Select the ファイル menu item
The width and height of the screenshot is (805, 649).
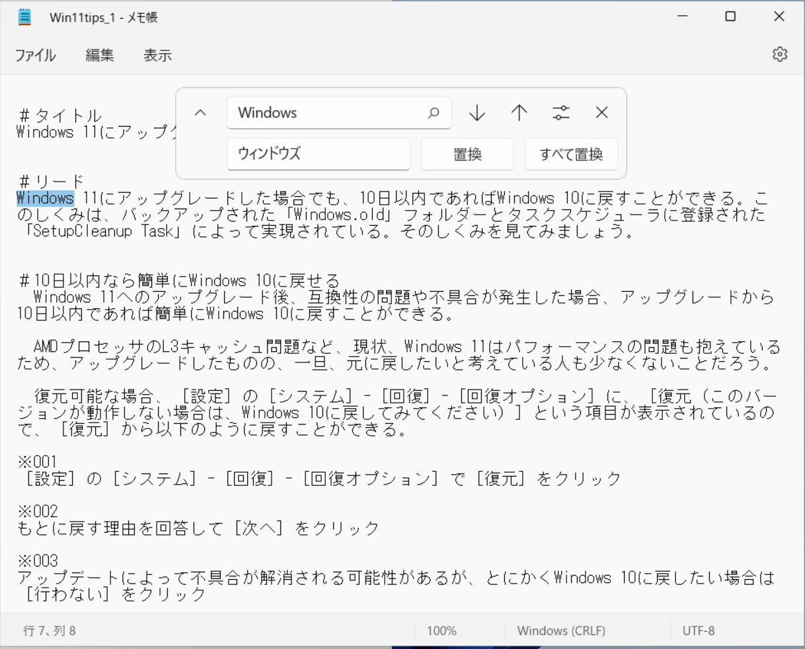tap(37, 55)
